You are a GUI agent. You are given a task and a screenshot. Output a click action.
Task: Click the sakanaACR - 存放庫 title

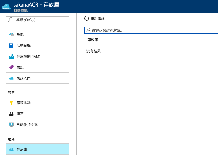click(36, 5)
